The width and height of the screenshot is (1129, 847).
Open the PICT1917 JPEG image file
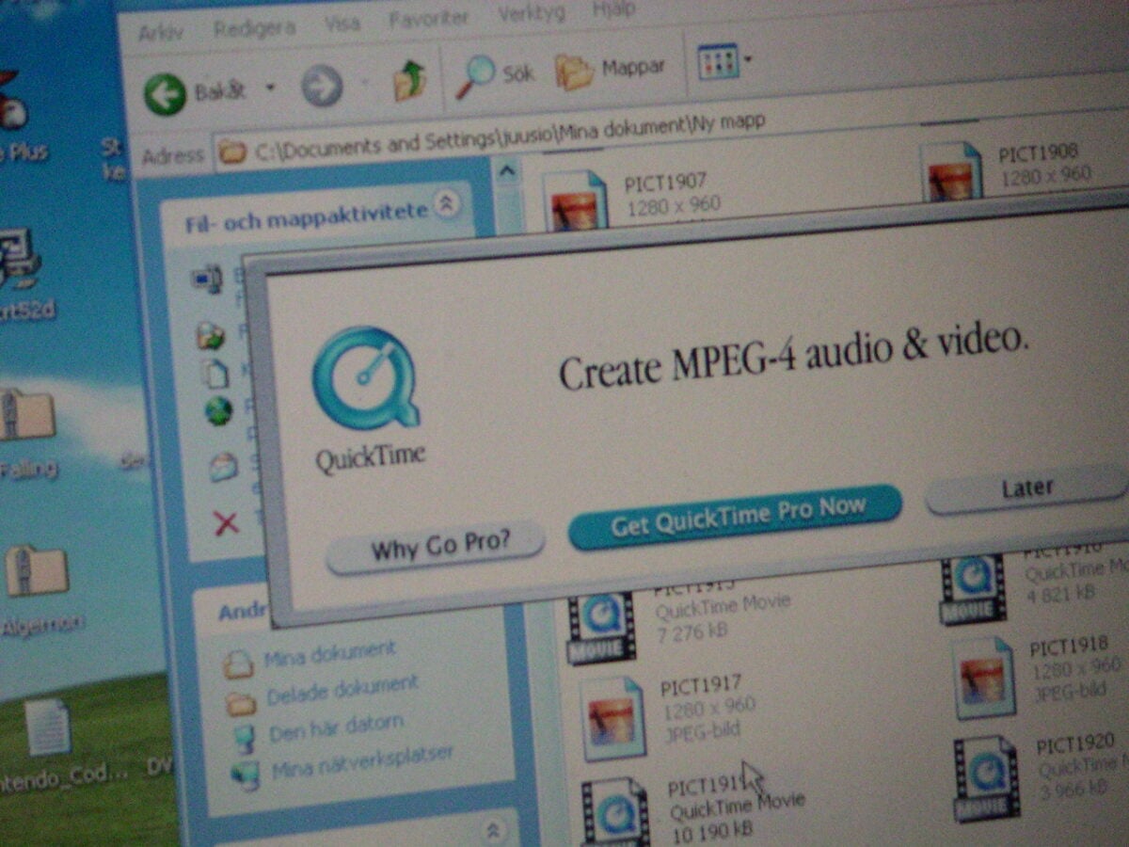pos(613,717)
